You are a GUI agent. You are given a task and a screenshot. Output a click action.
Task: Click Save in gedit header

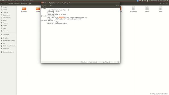[117, 6]
